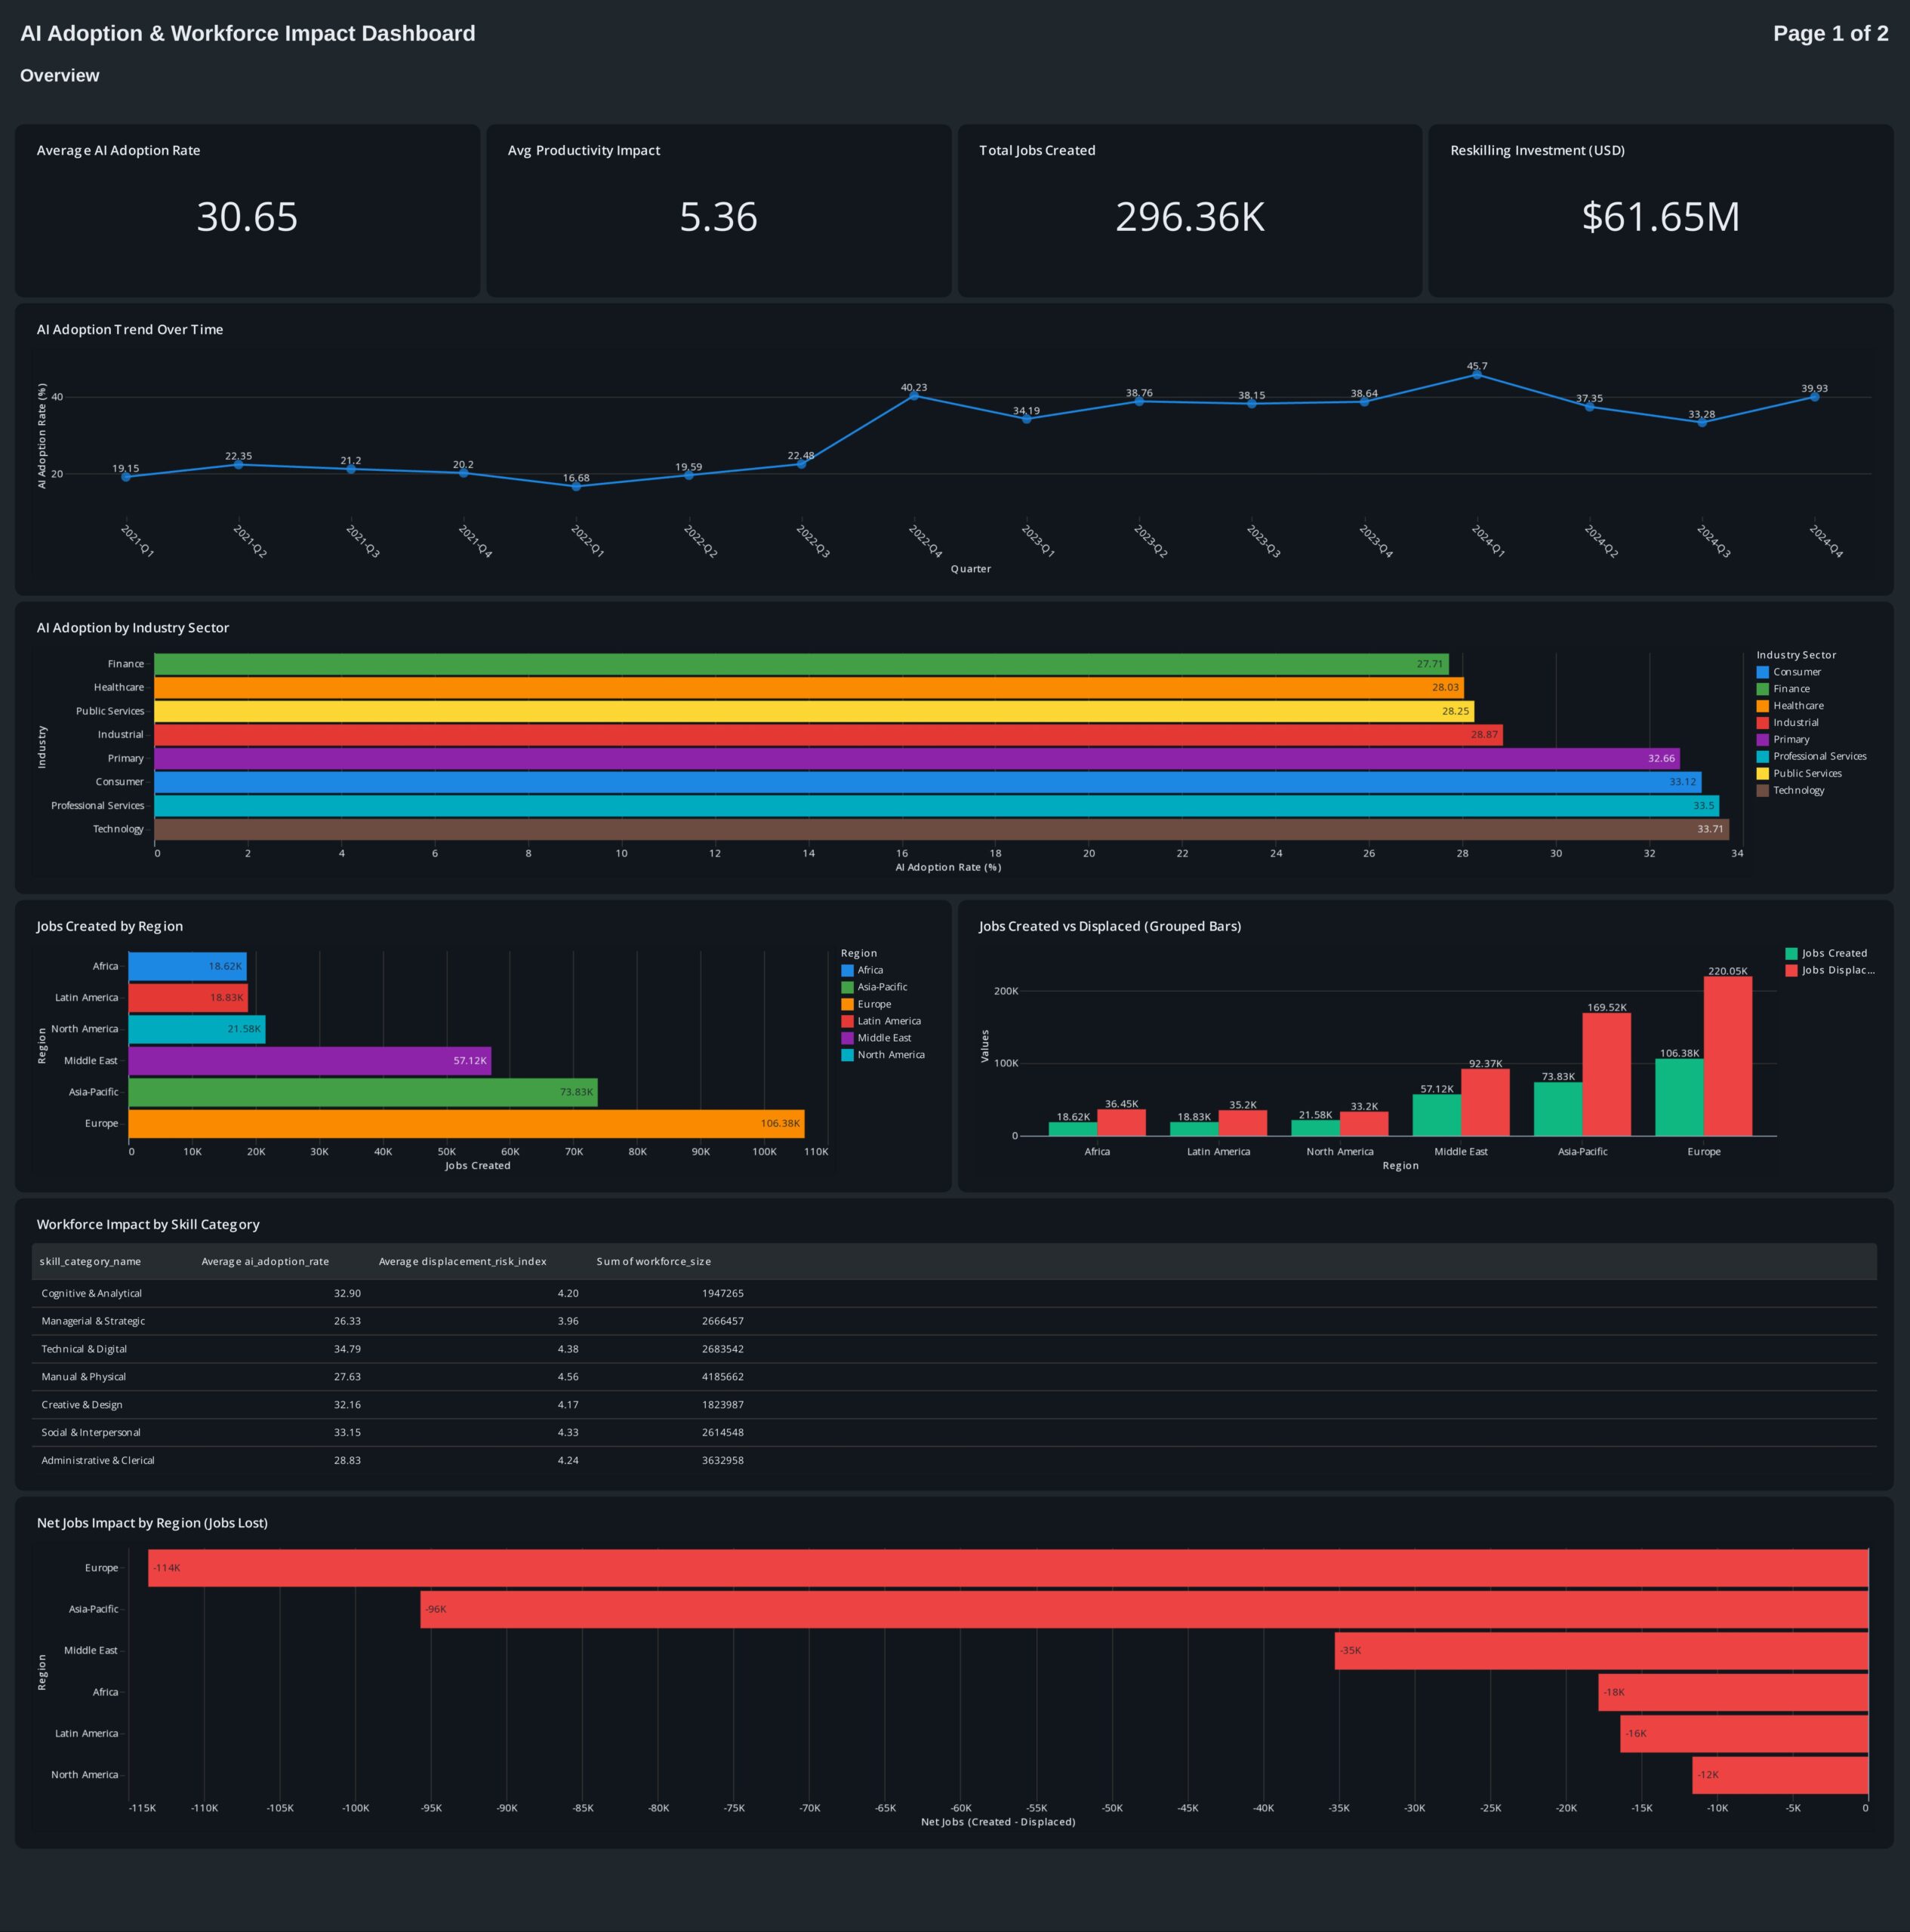Click the Total Jobs Created value 296.36K
1910x1932 pixels.
click(x=1190, y=217)
